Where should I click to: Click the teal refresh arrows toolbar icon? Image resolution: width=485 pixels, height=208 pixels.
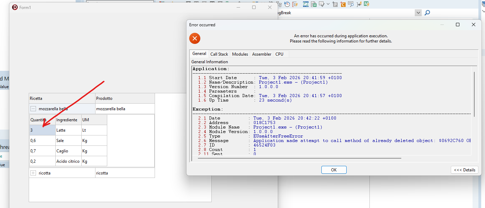pos(306,4)
